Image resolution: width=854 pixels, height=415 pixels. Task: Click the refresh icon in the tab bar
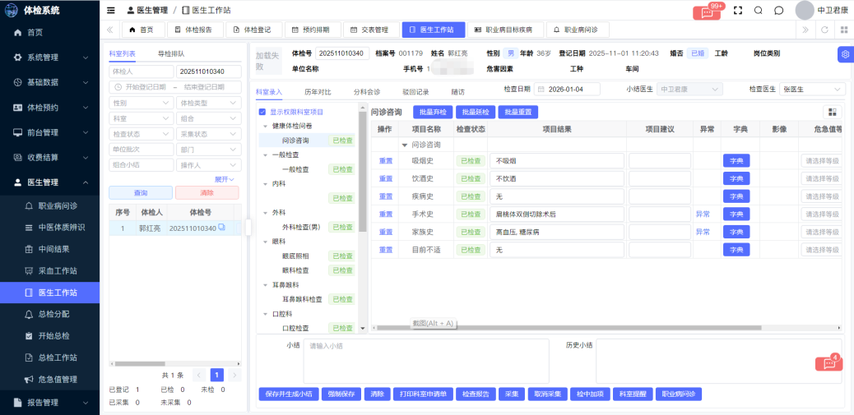click(824, 30)
